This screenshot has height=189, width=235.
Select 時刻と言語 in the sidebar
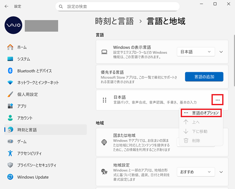coord(46,130)
